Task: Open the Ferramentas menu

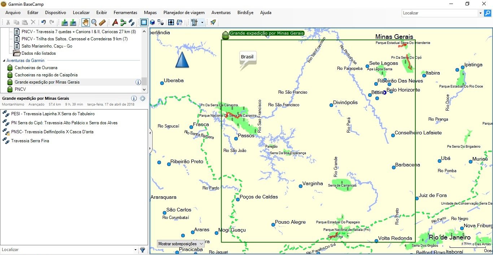Action: [x=125, y=13]
